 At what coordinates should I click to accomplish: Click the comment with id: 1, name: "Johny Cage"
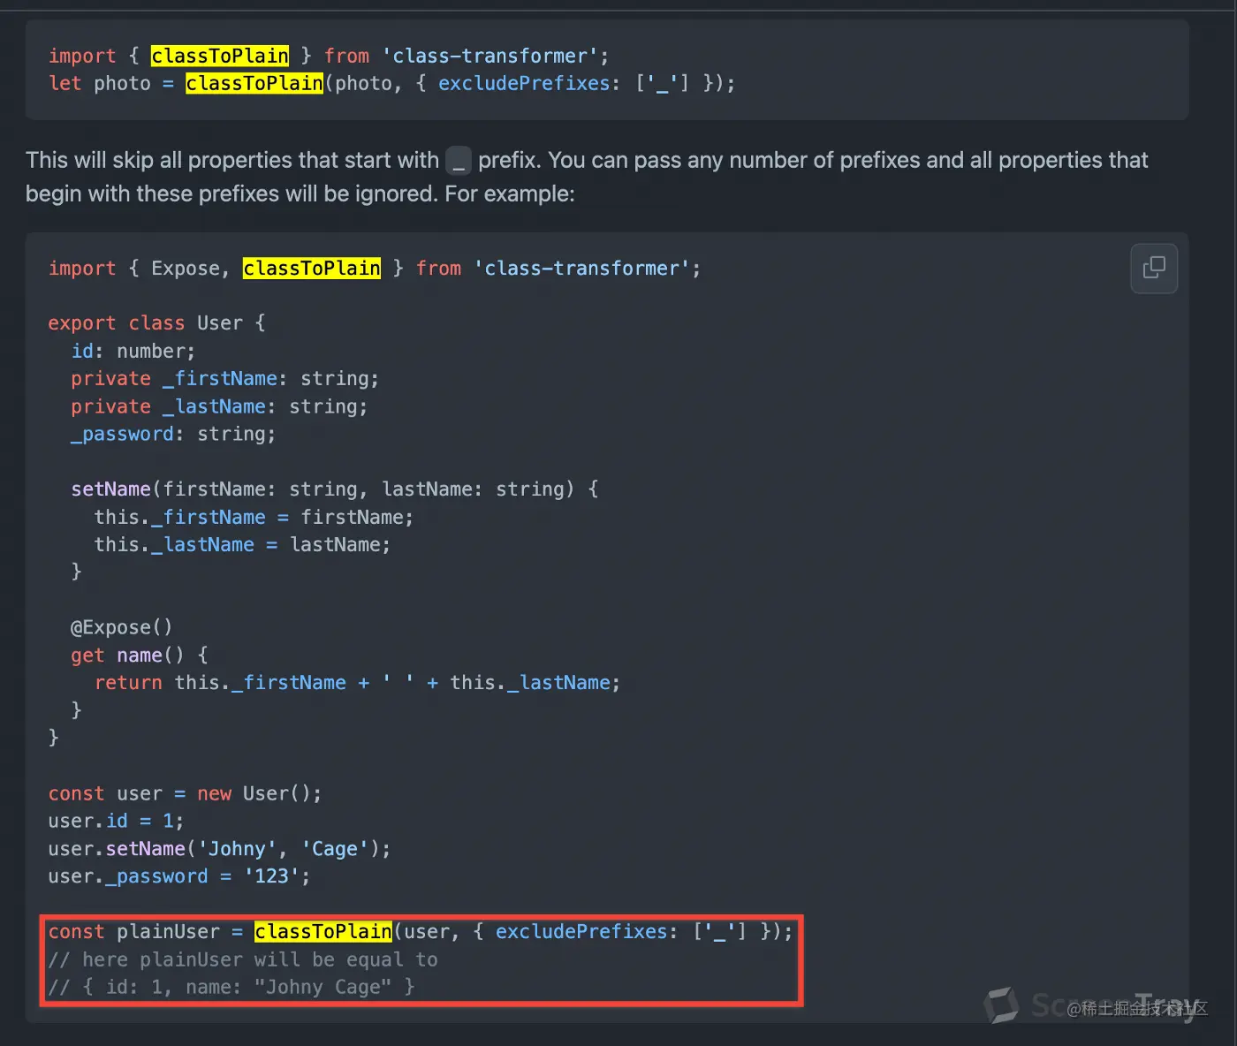pos(231,988)
